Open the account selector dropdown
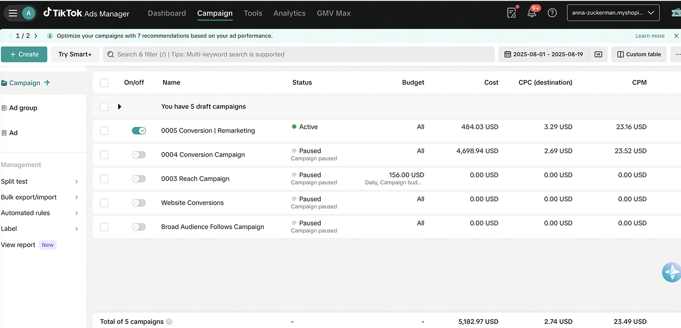The width and height of the screenshot is (681, 328). point(613,13)
